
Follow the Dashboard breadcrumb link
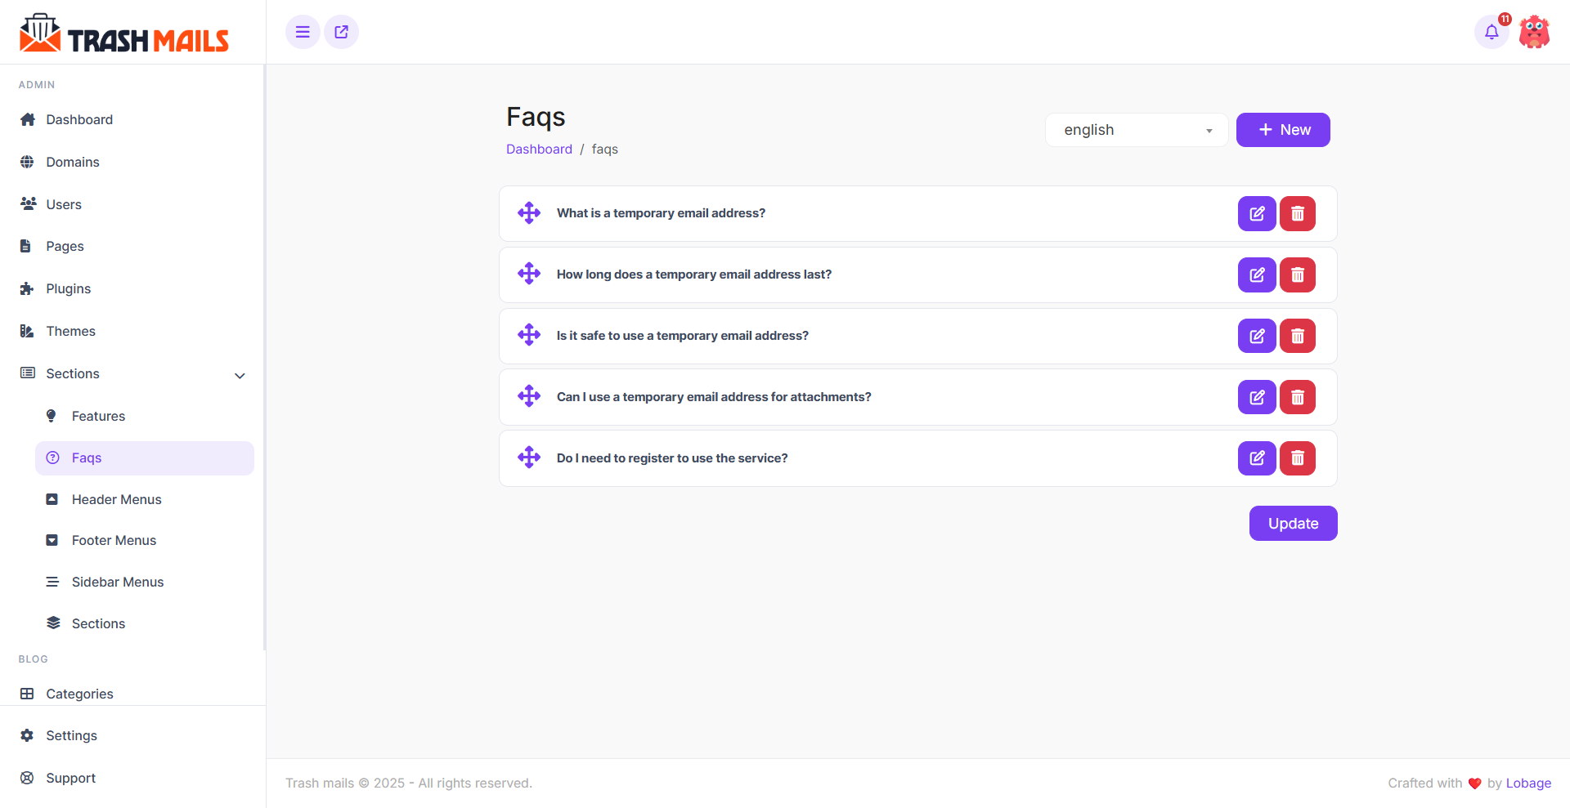[539, 149]
